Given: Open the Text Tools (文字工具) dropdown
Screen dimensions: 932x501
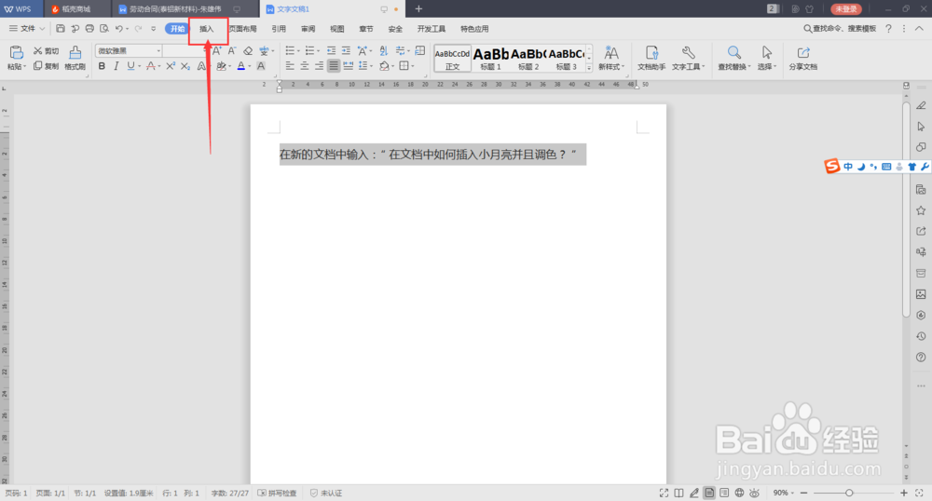Looking at the screenshot, I should 689,66.
